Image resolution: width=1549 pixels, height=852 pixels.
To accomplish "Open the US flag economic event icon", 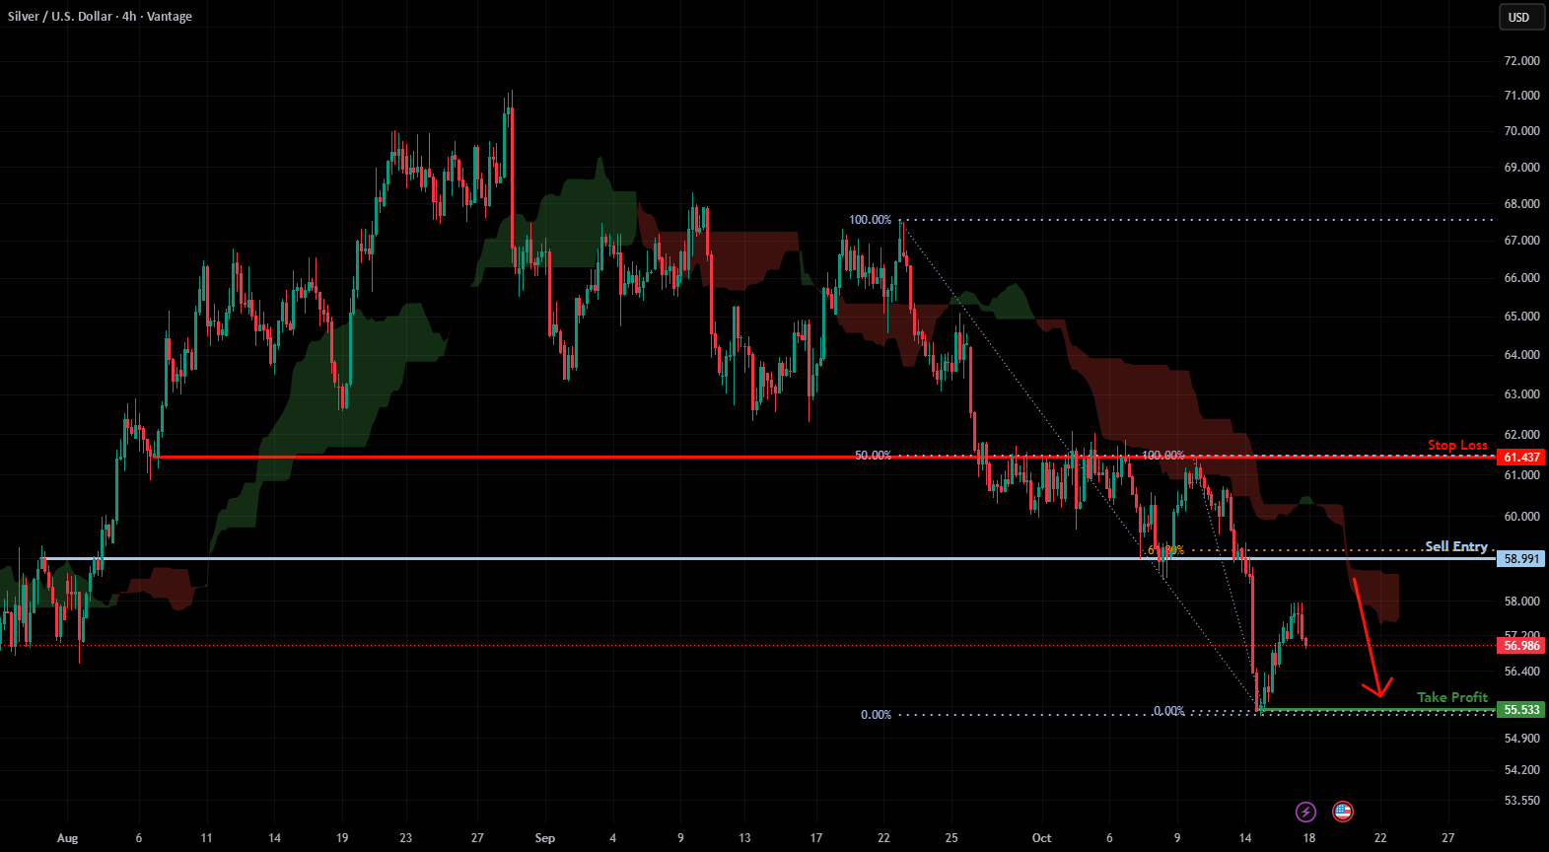I will point(1342,812).
